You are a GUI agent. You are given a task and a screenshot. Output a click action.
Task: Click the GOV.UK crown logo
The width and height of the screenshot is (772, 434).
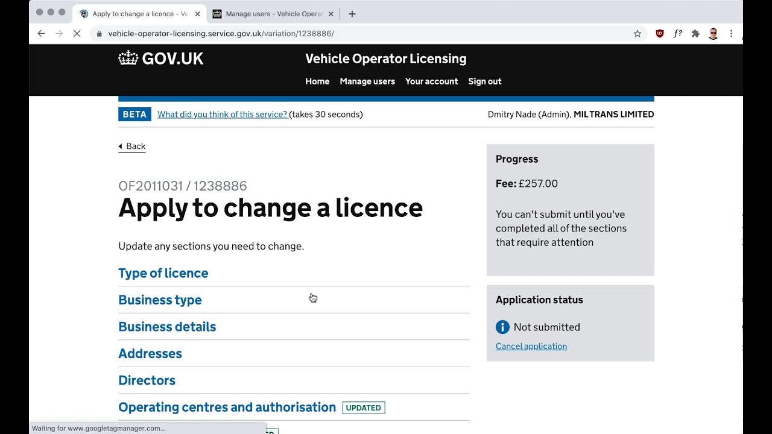(x=161, y=58)
